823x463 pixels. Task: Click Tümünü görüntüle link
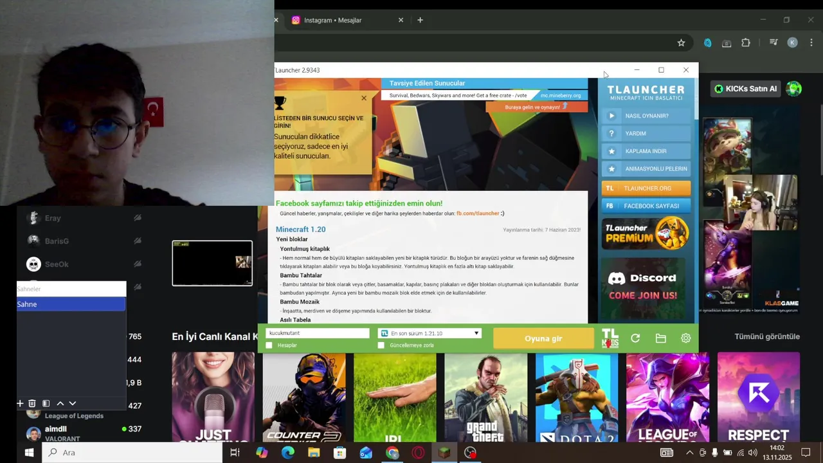point(767,336)
